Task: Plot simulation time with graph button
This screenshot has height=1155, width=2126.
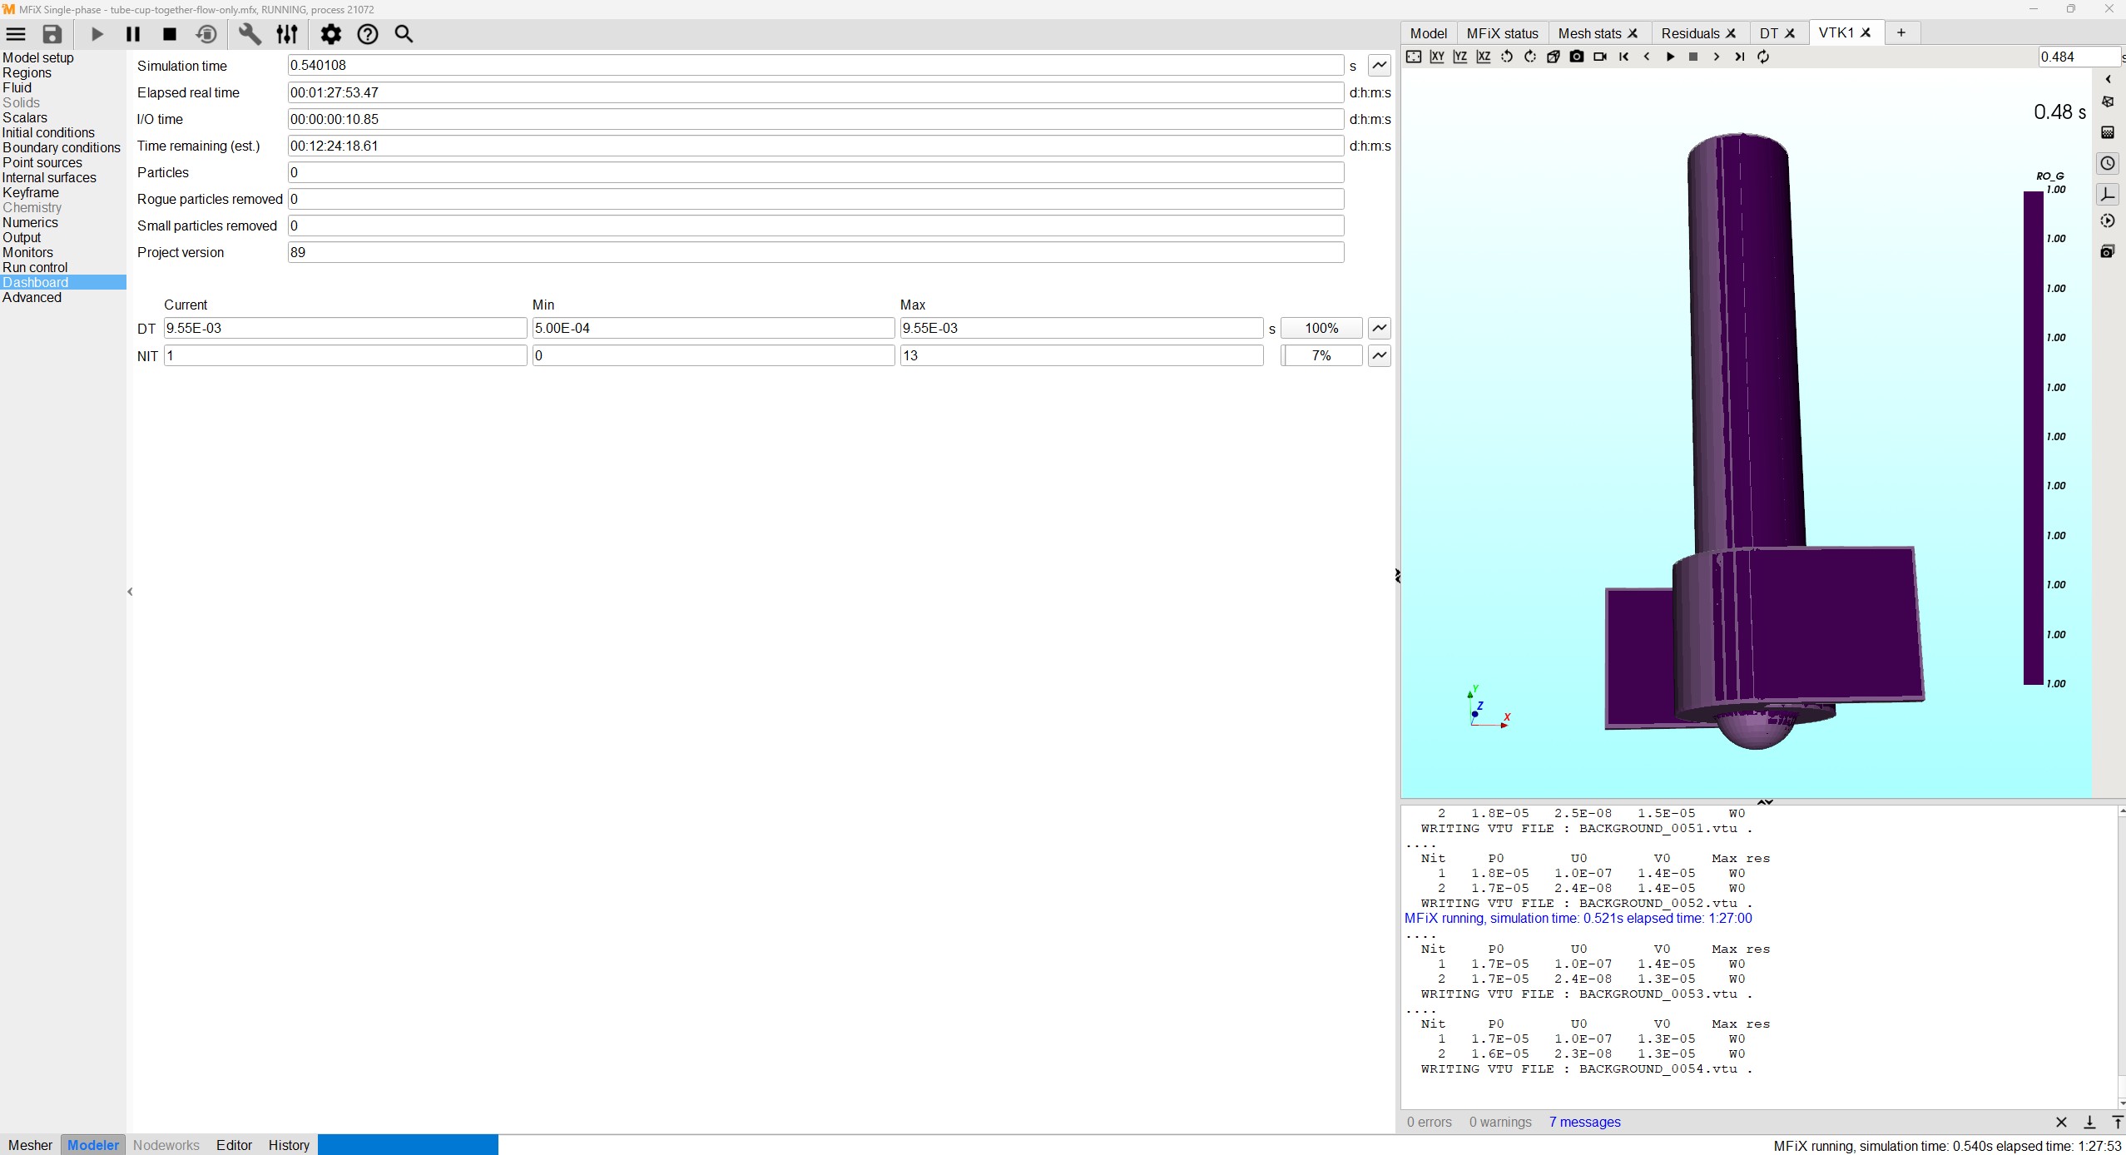Action: (x=1379, y=65)
